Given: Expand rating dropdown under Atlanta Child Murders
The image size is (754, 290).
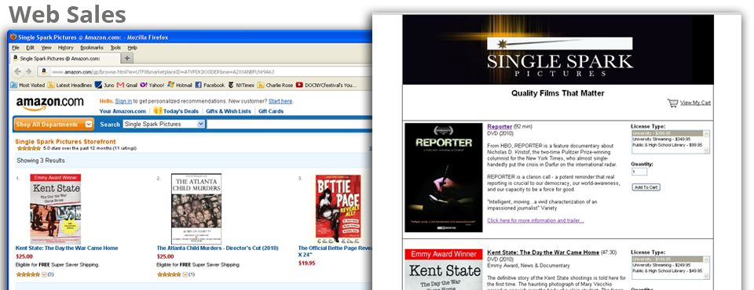Looking at the screenshot, I should tap(185, 274).
